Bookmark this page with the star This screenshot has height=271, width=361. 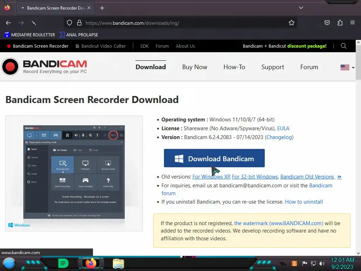[x=292, y=23]
